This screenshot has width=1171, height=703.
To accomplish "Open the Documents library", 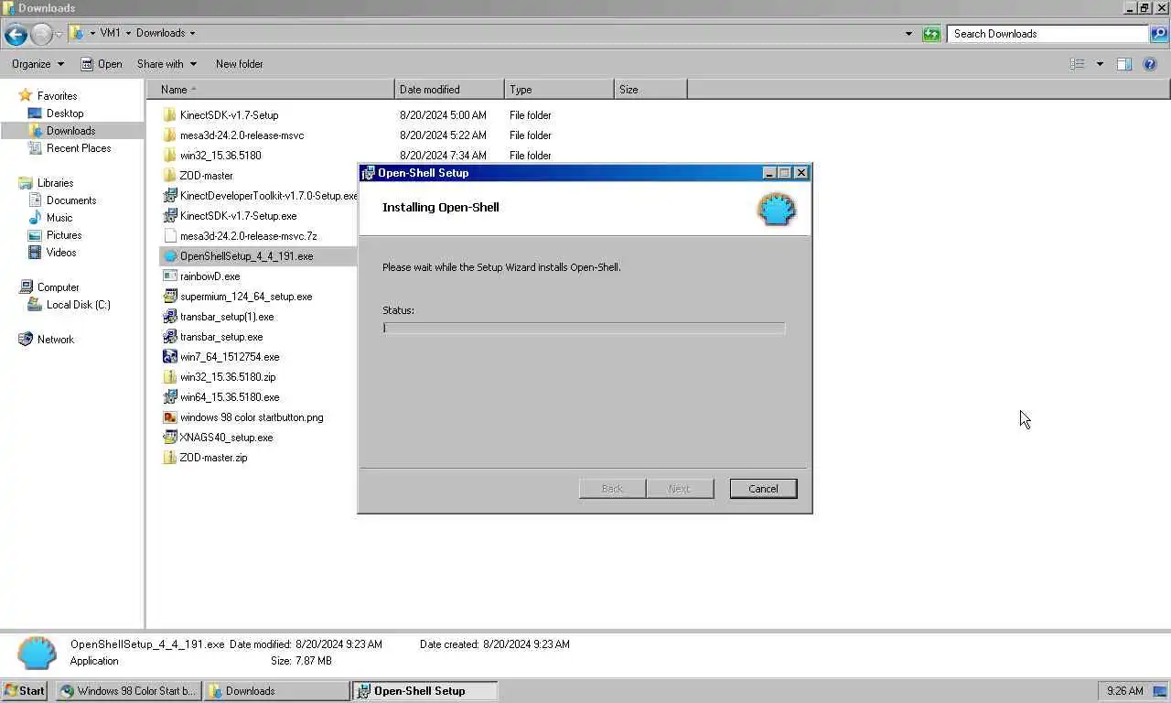I will (71, 200).
